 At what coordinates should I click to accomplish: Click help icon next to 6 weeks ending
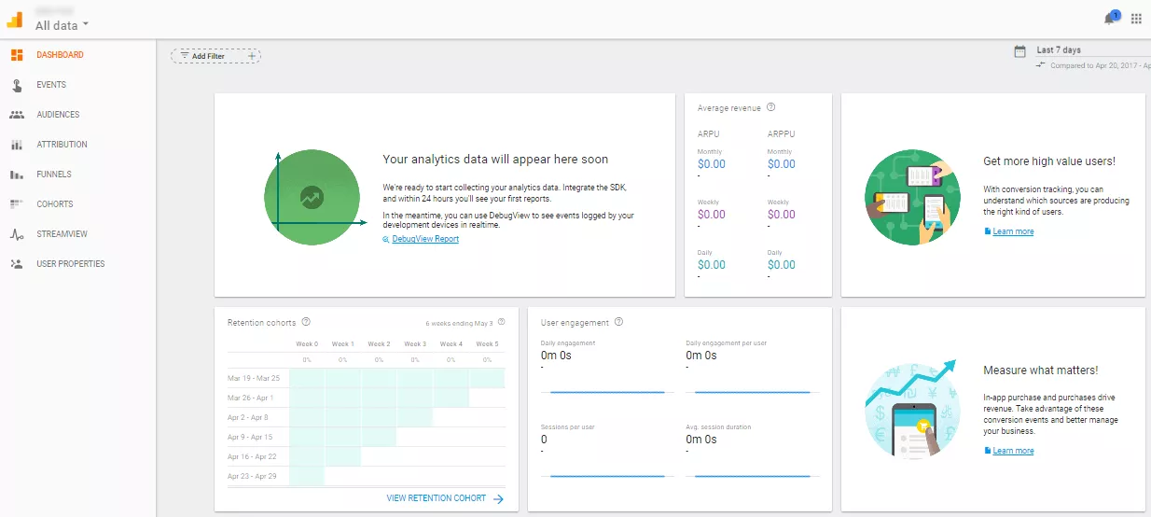click(501, 322)
